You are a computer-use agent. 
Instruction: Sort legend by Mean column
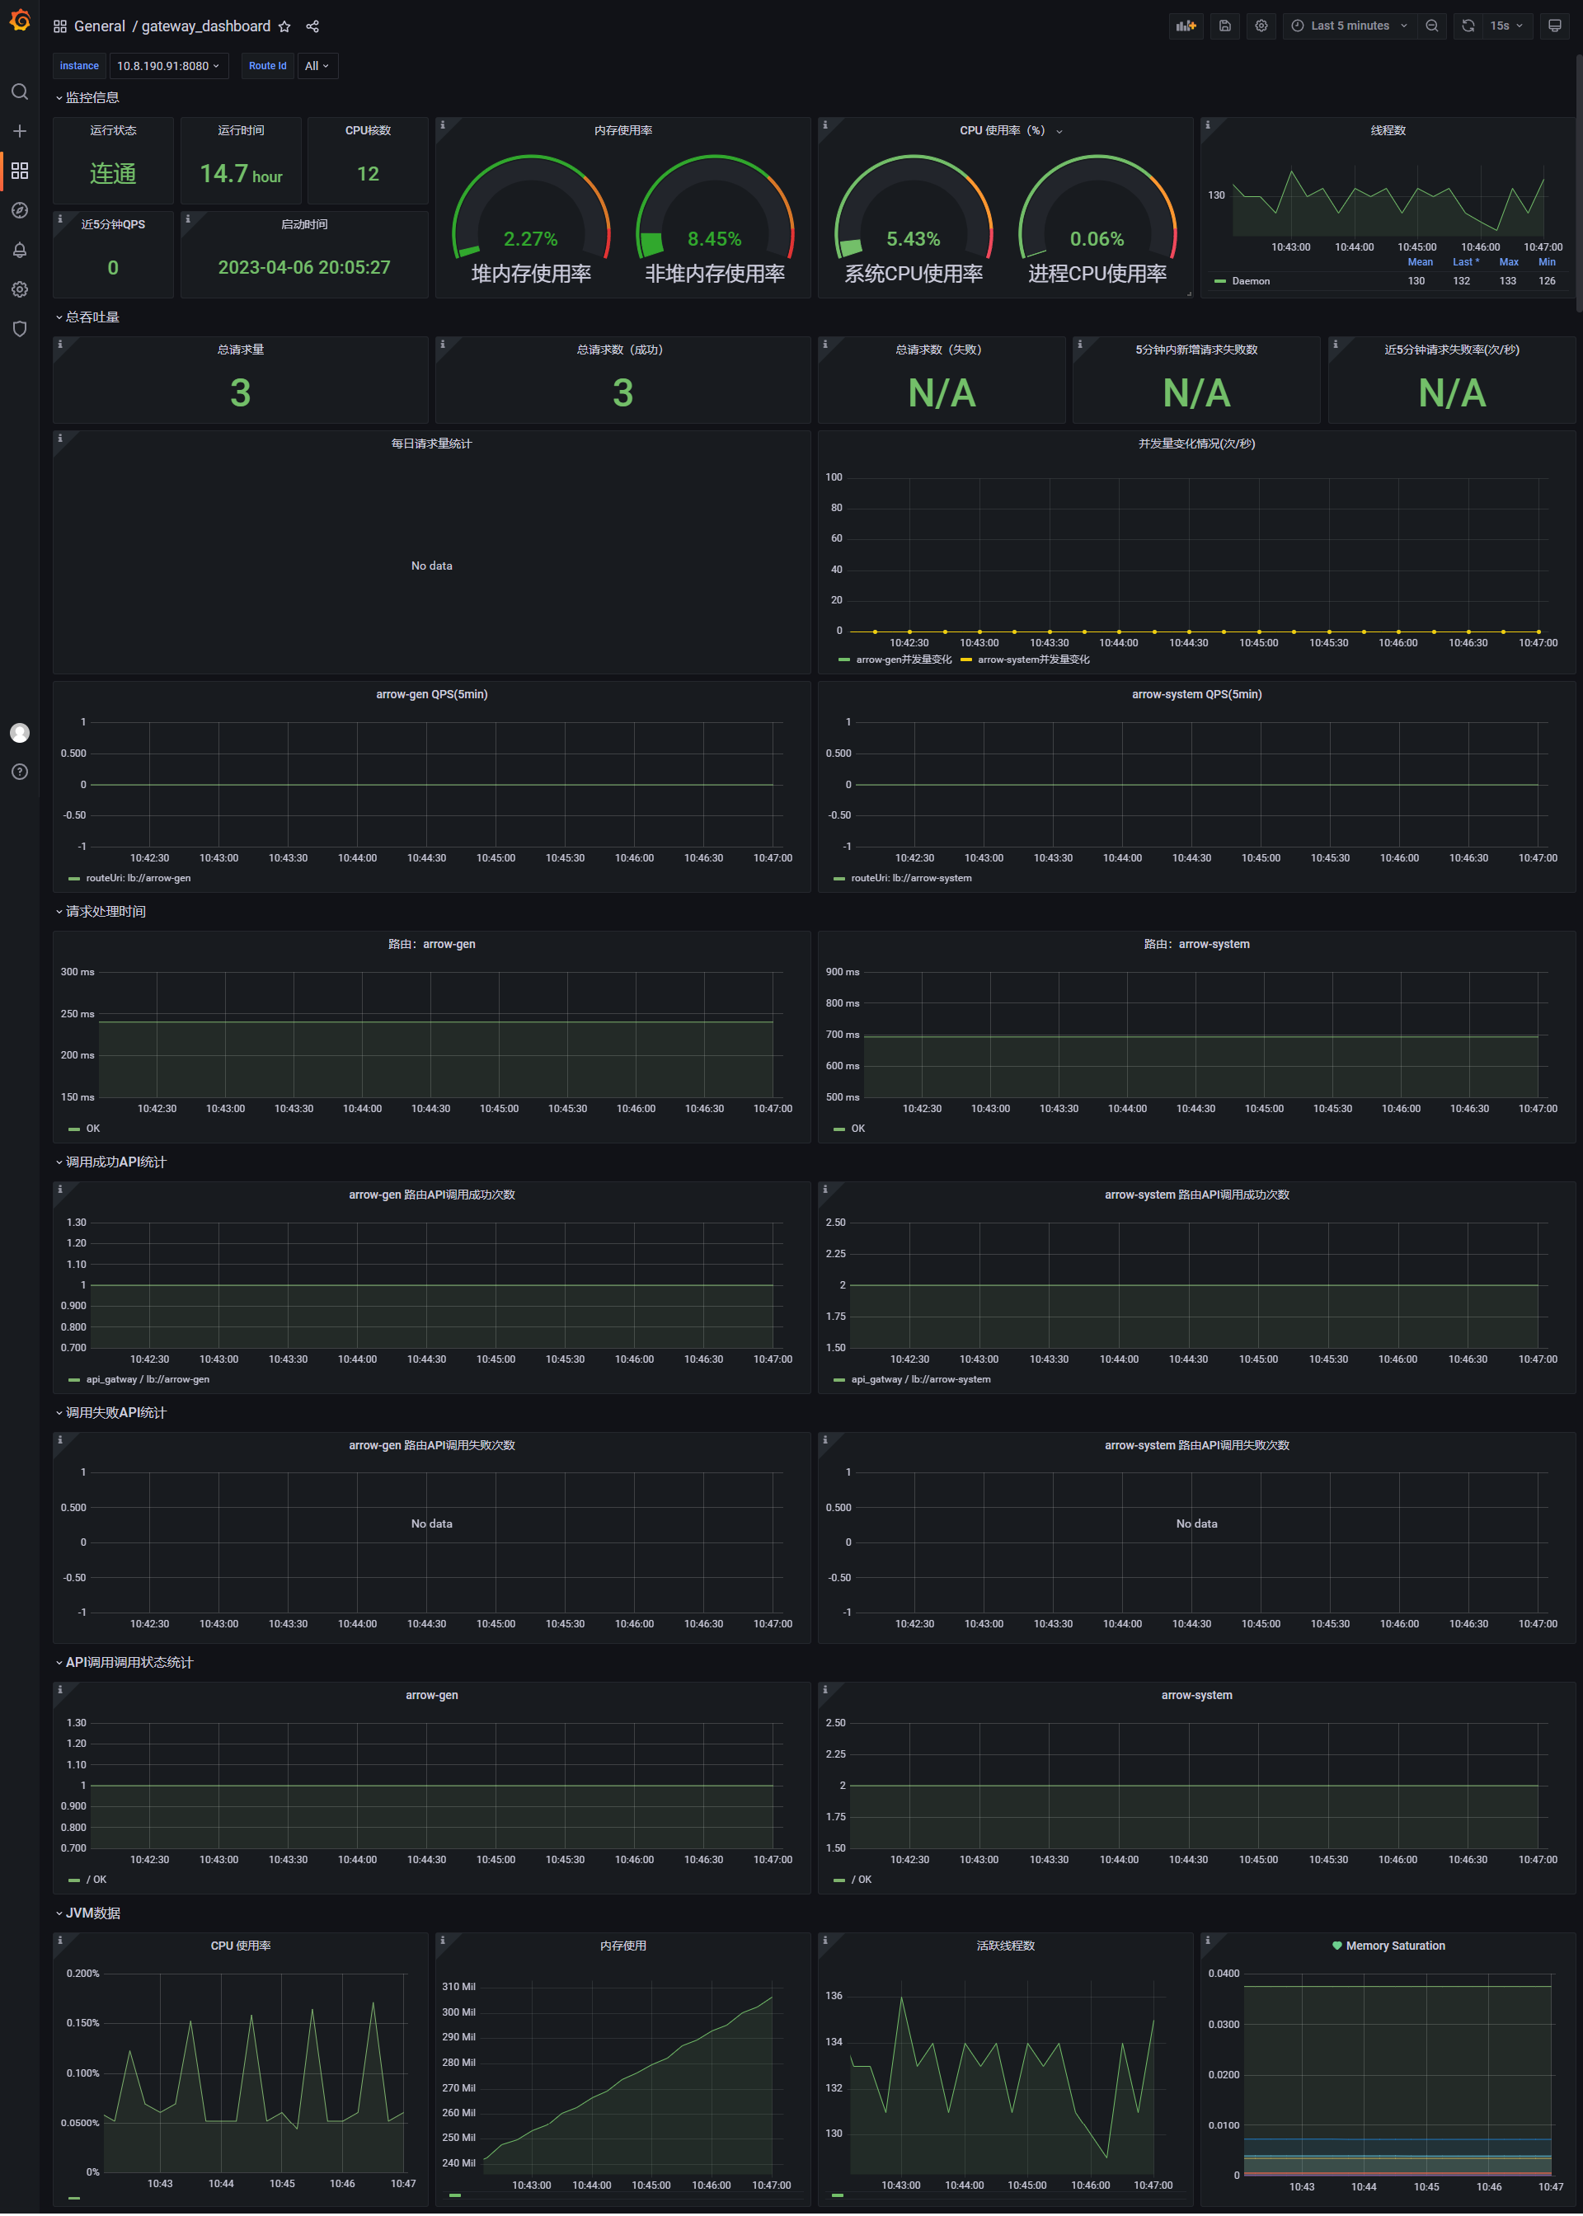coord(1421,262)
